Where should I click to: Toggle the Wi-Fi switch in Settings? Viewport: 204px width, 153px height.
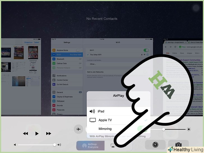tap(146, 50)
